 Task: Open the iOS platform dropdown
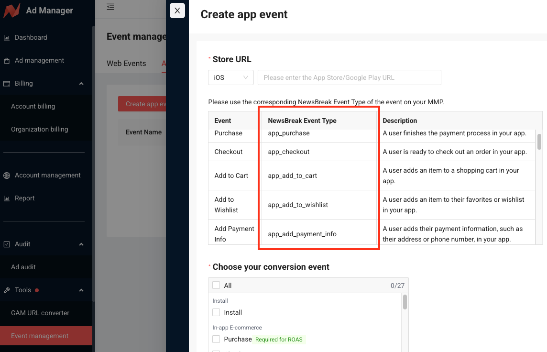230,77
